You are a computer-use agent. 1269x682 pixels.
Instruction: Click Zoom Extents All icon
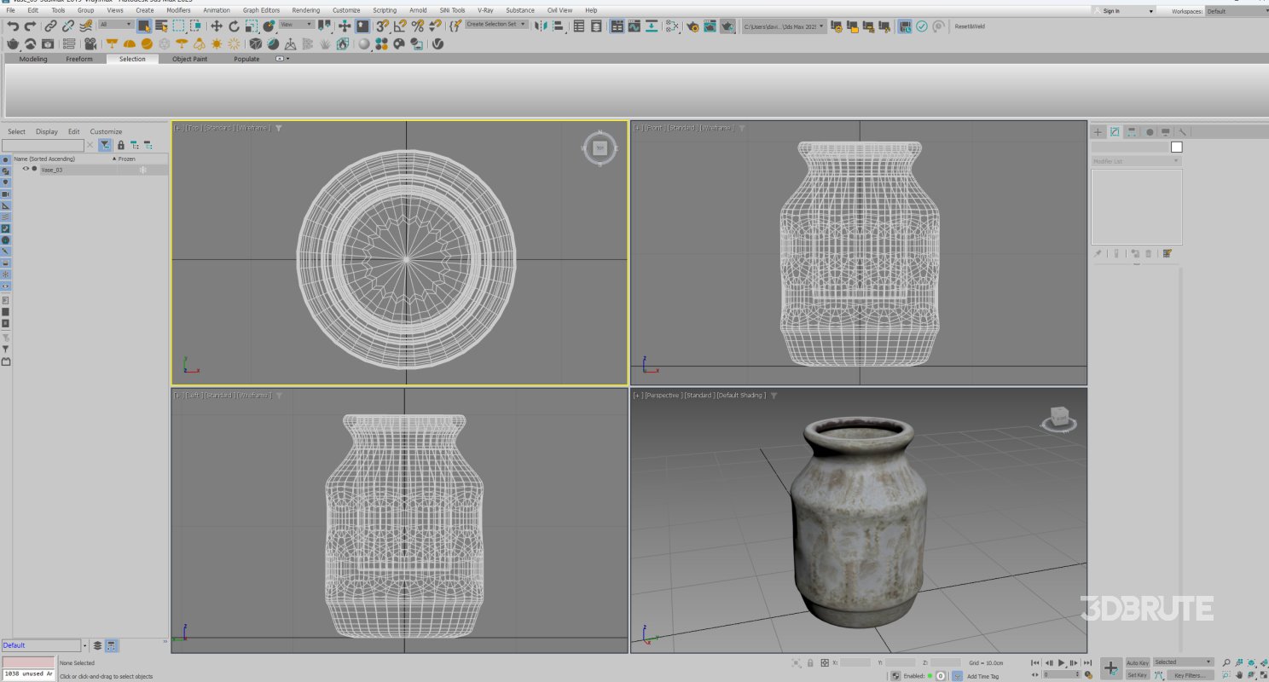pyautogui.click(x=1264, y=662)
